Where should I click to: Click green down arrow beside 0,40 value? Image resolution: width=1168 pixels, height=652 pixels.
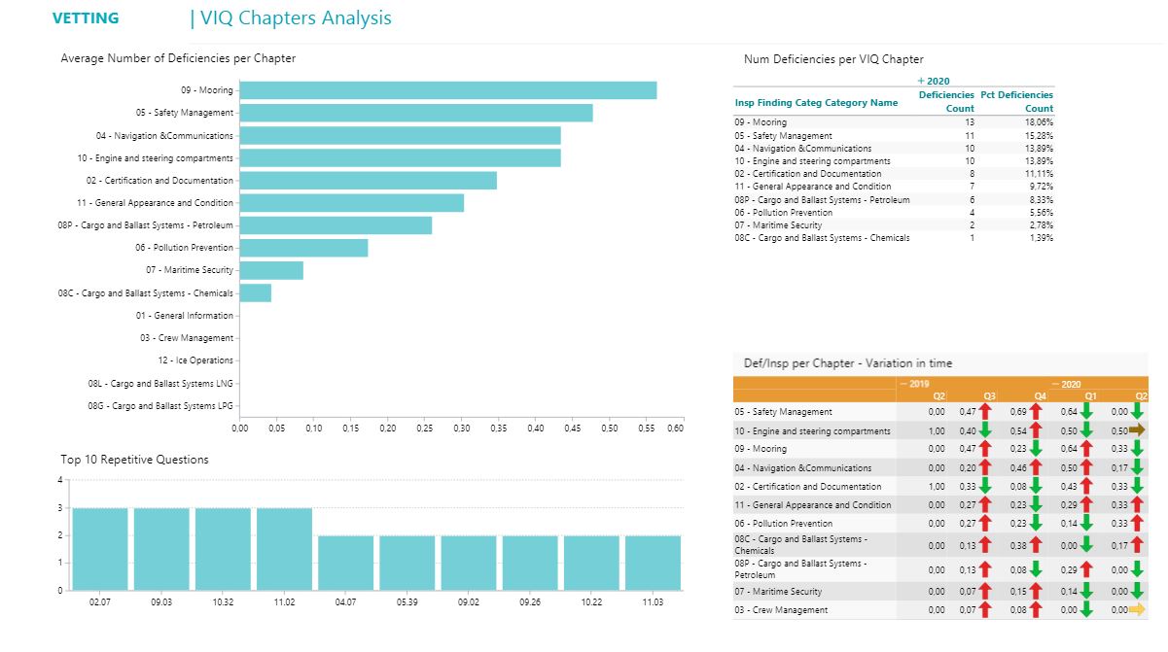click(985, 430)
